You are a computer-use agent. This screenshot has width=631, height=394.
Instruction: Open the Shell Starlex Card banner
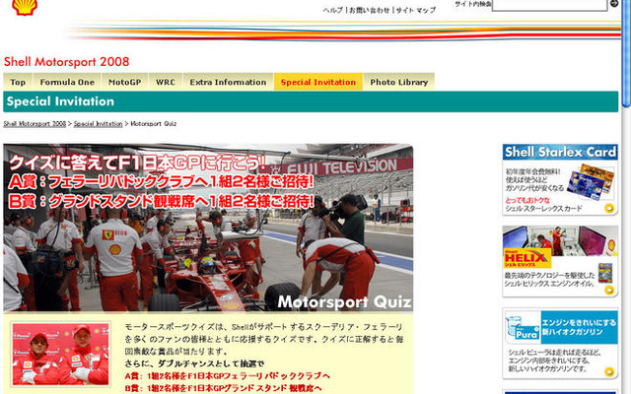click(x=560, y=179)
